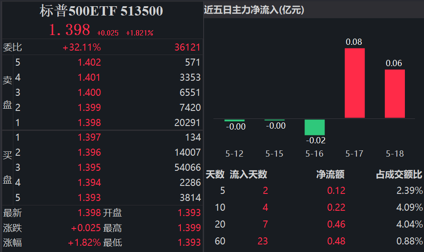The image size is (424, 252).
Task: Select sell level 5 price 1.402
Action: (x=89, y=63)
